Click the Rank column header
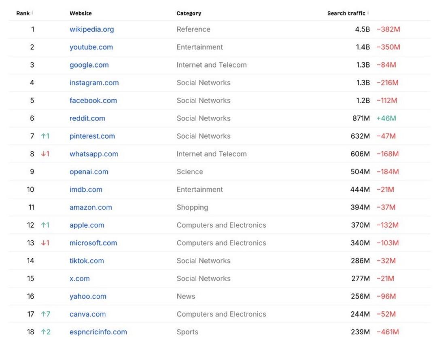The image size is (437, 340). point(23,13)
